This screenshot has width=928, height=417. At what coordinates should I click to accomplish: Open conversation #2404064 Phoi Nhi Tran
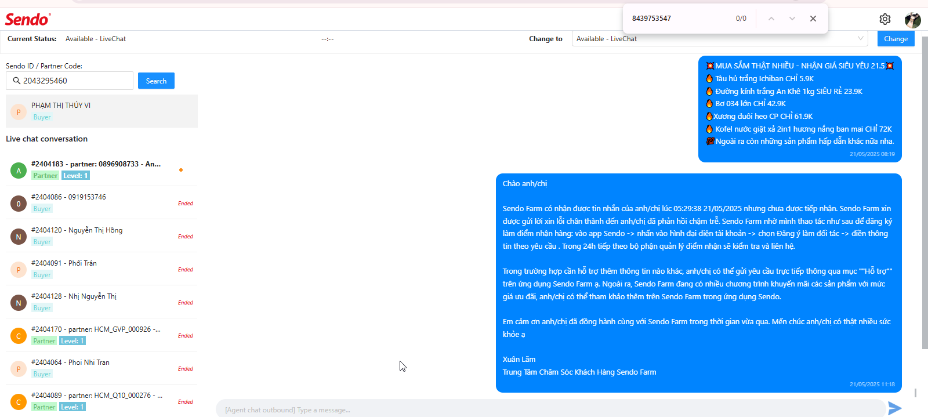pos(101,368)
